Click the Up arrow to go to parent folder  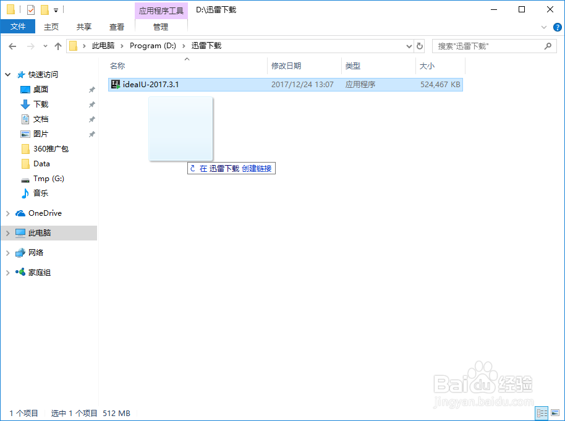pos(57,45)
